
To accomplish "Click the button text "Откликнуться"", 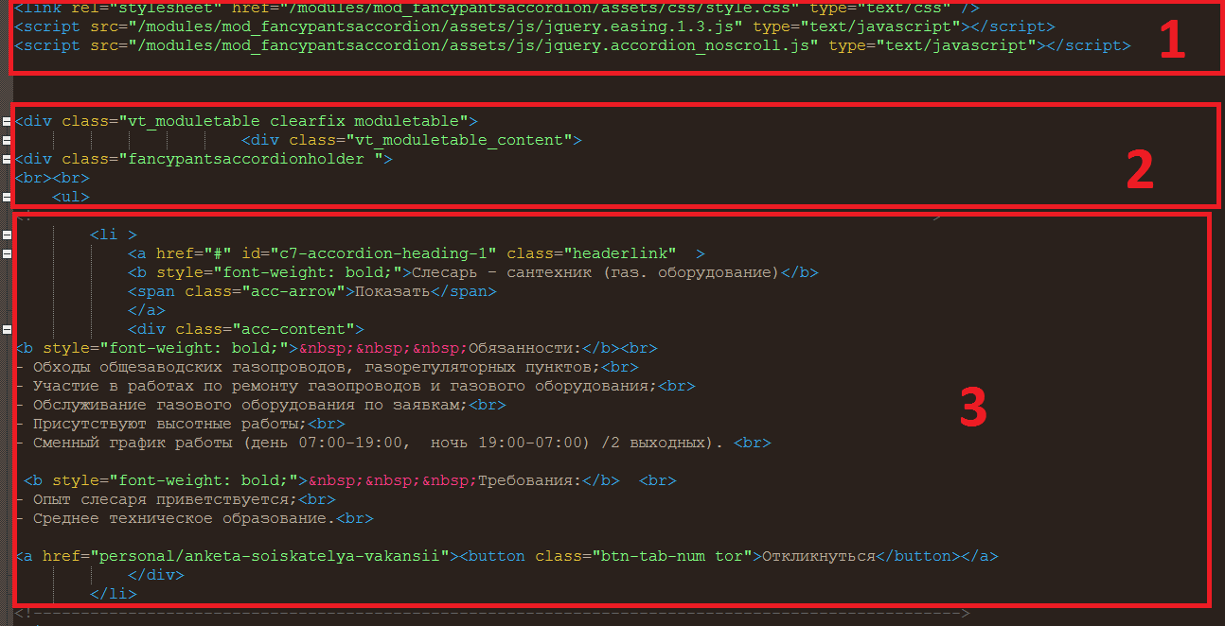I will pyautogui.click(x=819, y=556).
